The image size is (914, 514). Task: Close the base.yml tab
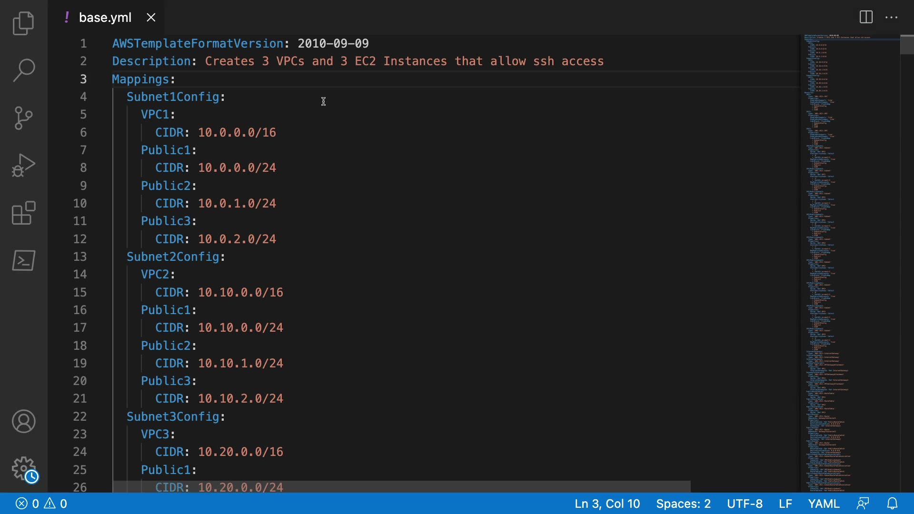point(151,18)
